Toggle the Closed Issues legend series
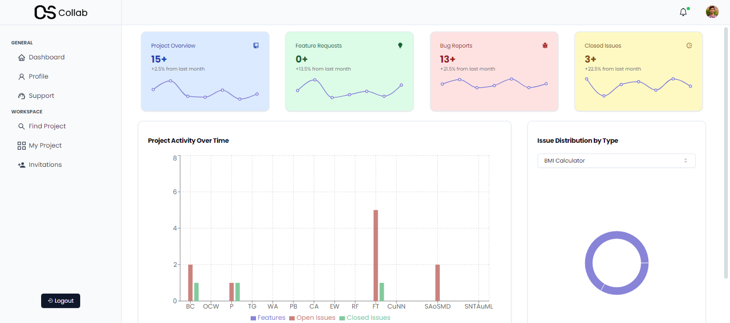Screen dimensions: 730x323 364,318
